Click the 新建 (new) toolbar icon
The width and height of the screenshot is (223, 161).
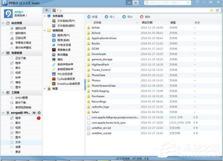pos(89,17)
